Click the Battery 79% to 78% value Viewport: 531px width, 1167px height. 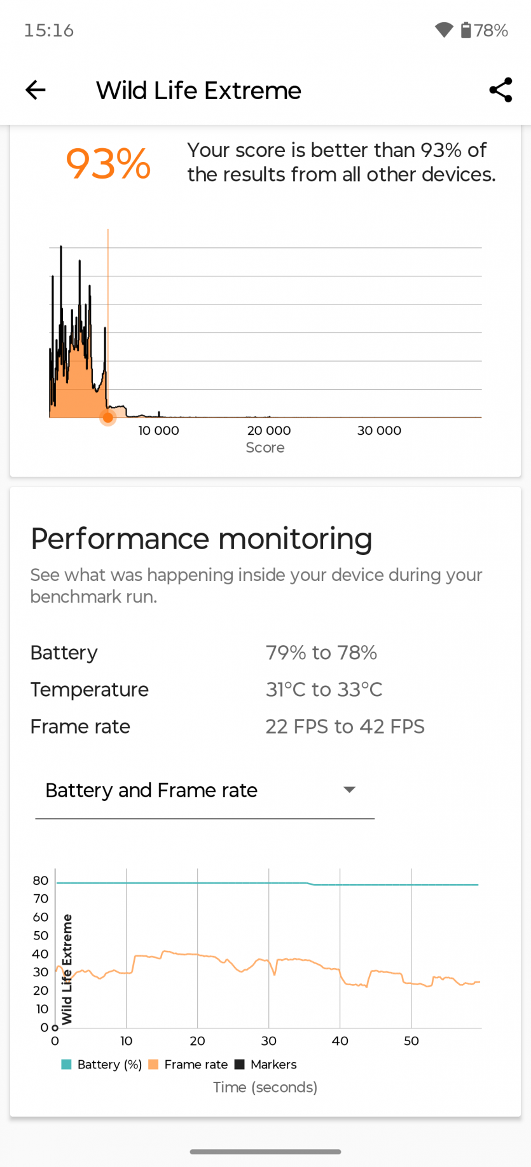click(x=321, y=653)
